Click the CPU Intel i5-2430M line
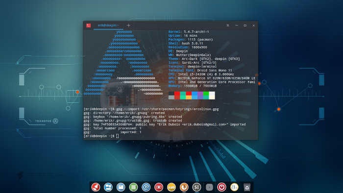This screenshot has width=343, height=193. click(x=201, y=74)
